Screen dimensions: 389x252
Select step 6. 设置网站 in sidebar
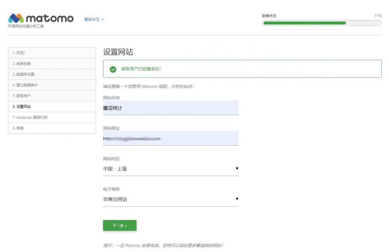tap(52, 107)
